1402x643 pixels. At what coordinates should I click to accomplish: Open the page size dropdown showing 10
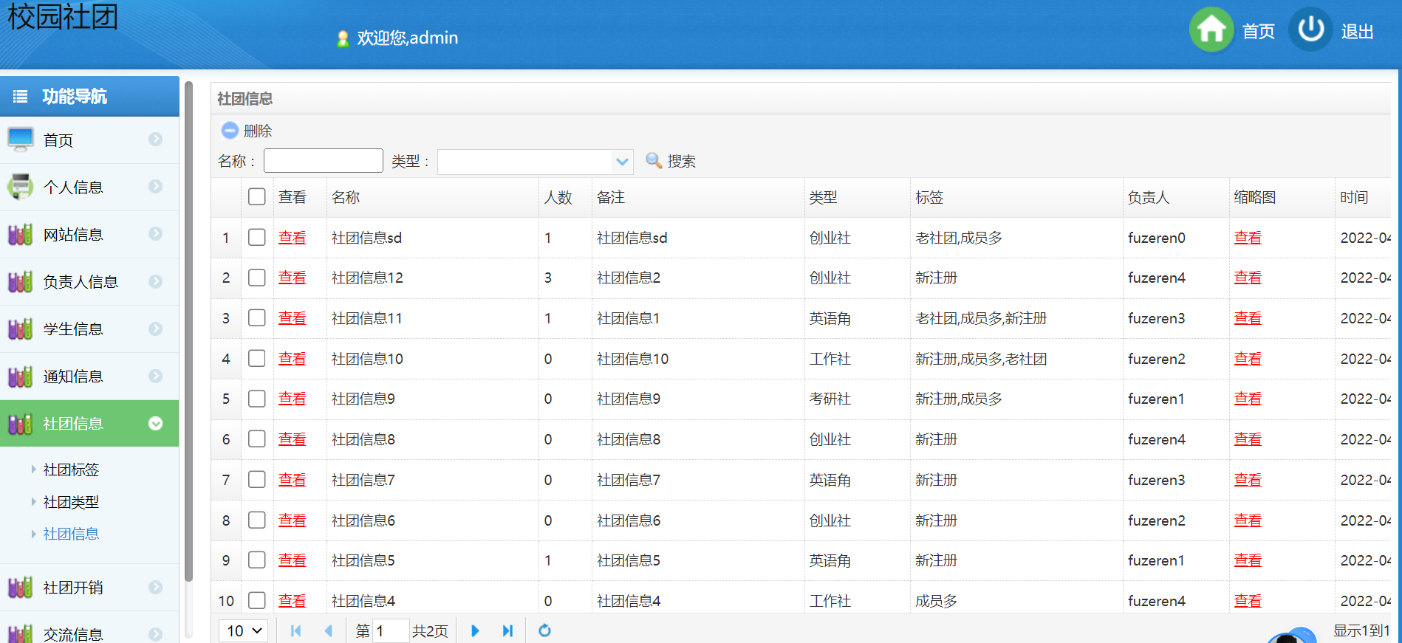pyautogui.click(x=244, y=630)
